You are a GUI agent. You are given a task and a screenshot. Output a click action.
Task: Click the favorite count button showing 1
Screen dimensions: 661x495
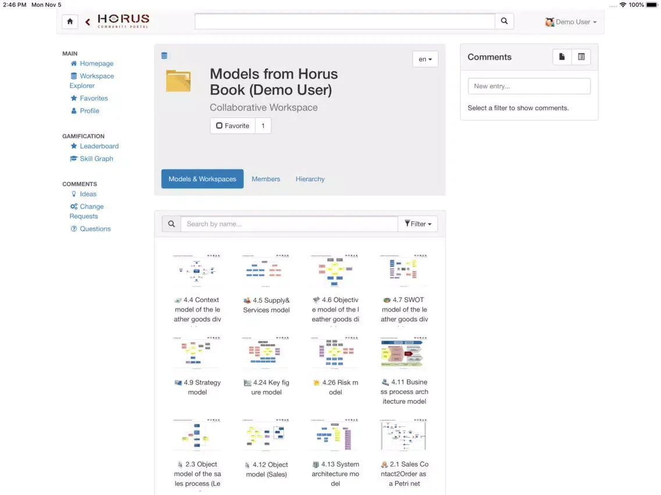pyautogui.click(x=263, y=126)
